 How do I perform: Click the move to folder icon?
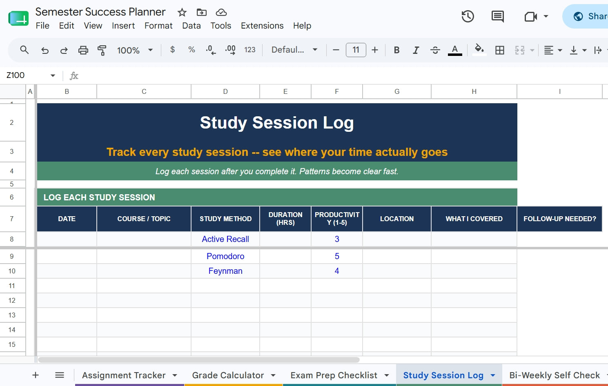[x=201, y=12]
